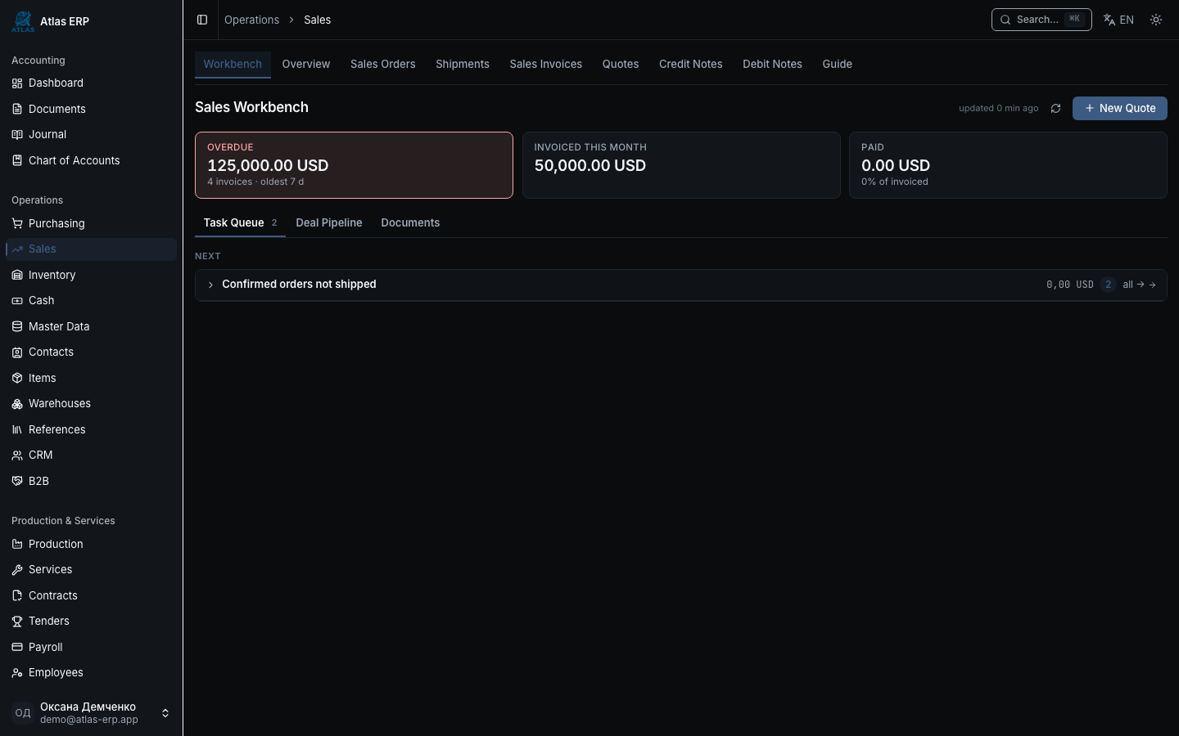The height and width of the screenshot is (736, 1179).
Task: Open the EN language selector
Action: 1118,20
